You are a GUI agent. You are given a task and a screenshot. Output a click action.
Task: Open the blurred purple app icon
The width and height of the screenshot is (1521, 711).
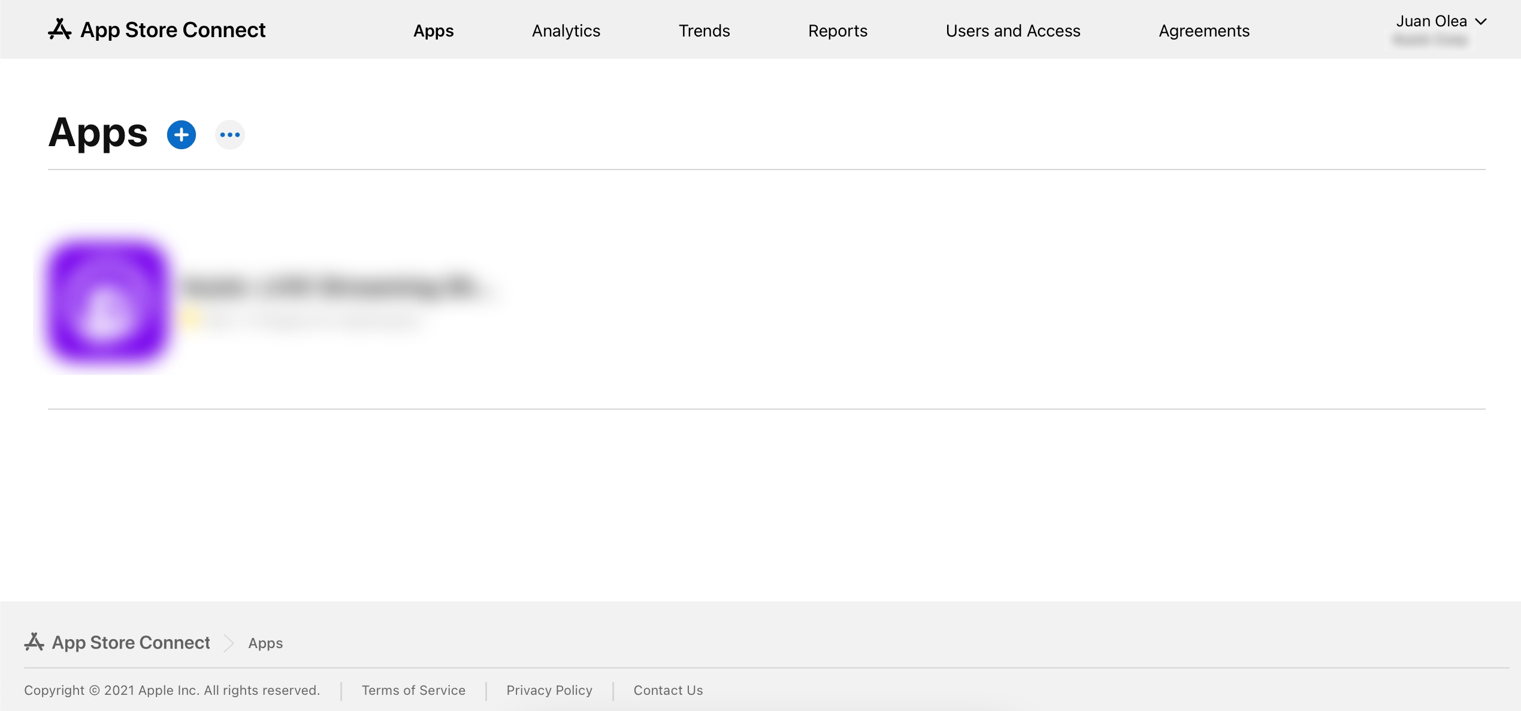point(108,302)
